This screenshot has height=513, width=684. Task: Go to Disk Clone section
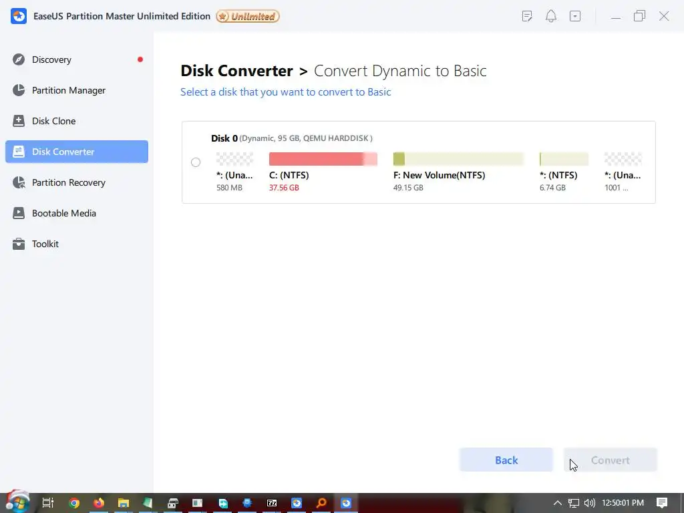tap(76, 121)
